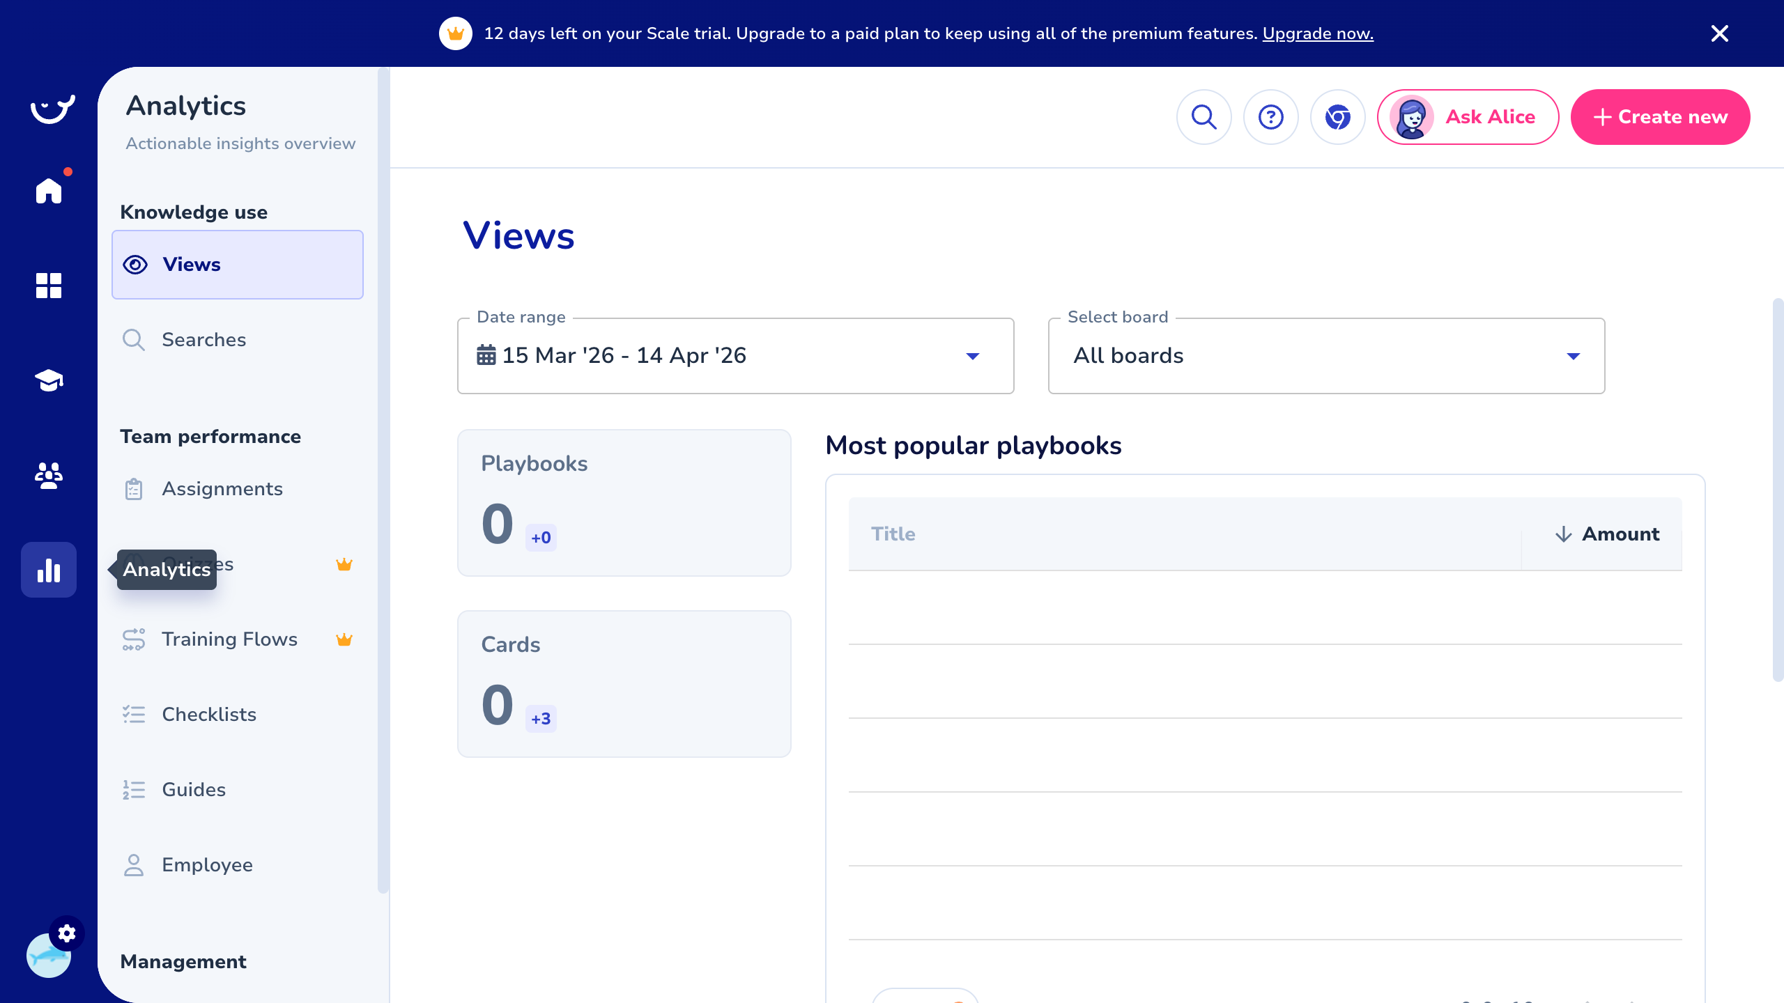Click the browser globe icon in the top bar
Image resolution: width=1784 pixels, height=1003 pixels.
coord(1337,117)
